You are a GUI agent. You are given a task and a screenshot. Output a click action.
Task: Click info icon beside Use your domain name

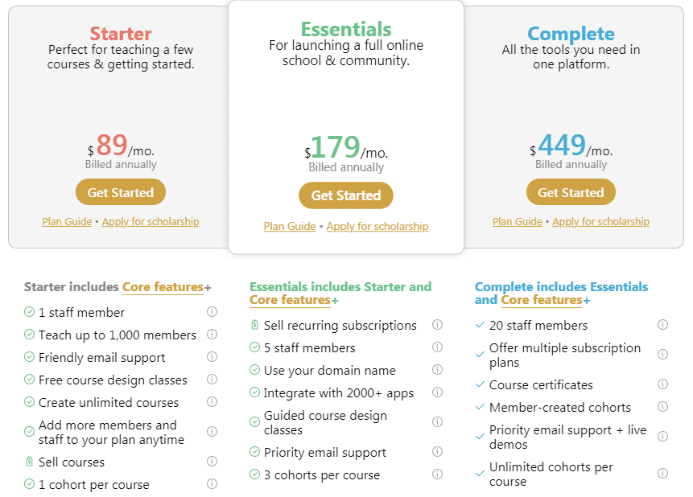[x=438, y=370]
